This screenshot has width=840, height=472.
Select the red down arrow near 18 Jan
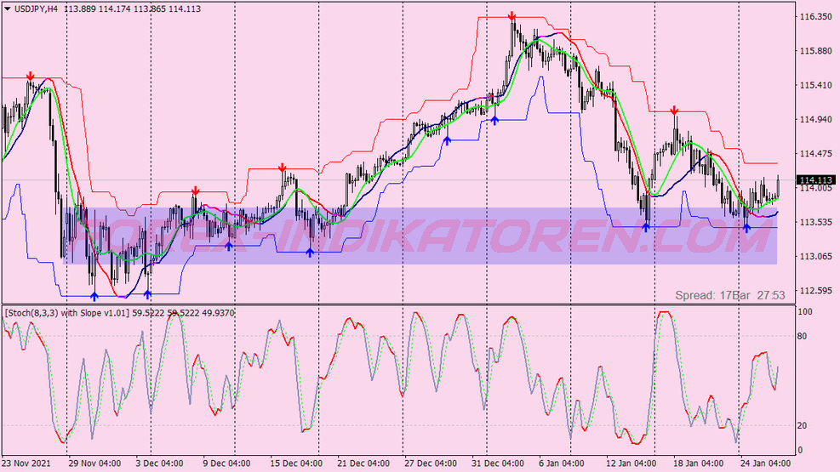[674, 111]
